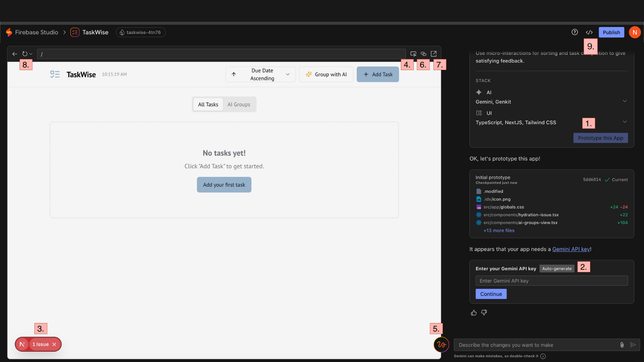The image size is (644, 362).
Task: Reload the preview page
Action: [x=25, y=54]
